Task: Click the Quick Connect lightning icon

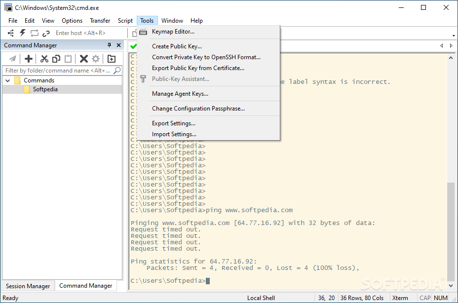Action: pos(23,33)
